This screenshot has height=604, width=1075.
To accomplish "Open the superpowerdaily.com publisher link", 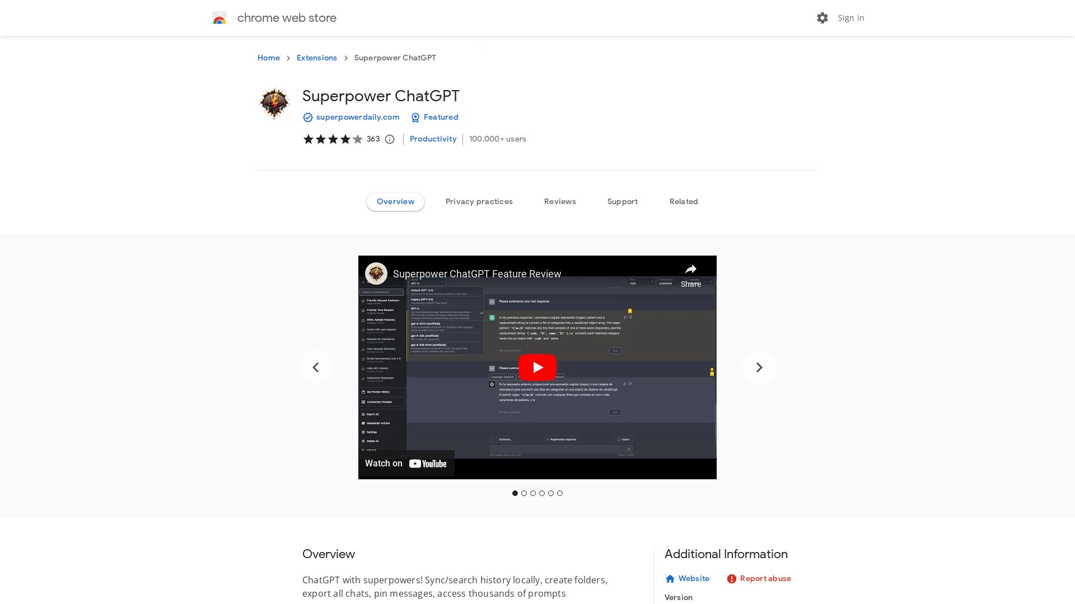I will tap(357, 117).
